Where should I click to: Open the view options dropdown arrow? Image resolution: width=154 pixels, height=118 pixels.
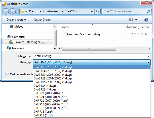[x=136, y=20]
